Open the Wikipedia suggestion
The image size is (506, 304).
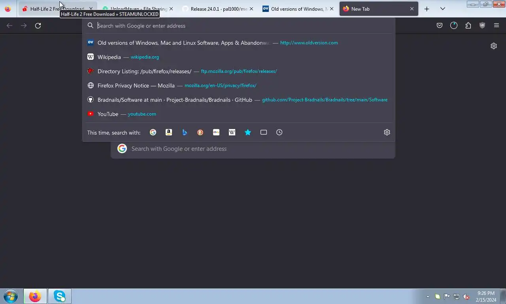click(239, 57)
